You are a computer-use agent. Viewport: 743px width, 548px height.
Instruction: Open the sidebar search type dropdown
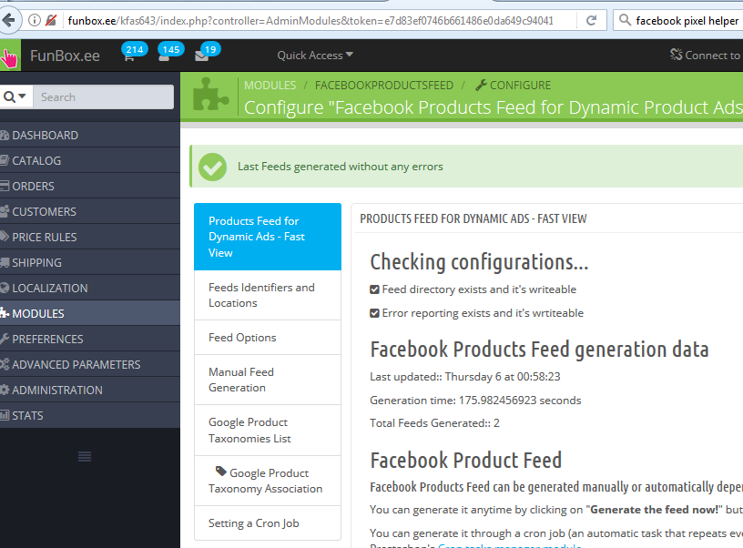pos(15,97)
